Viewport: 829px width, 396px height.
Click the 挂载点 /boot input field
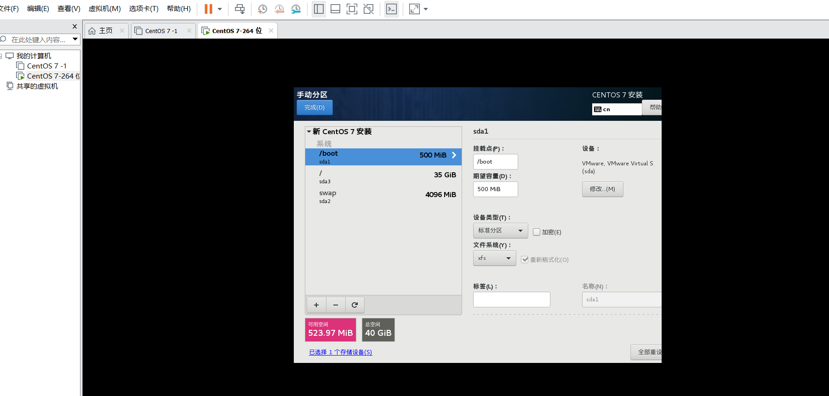[x=496, y=162]
